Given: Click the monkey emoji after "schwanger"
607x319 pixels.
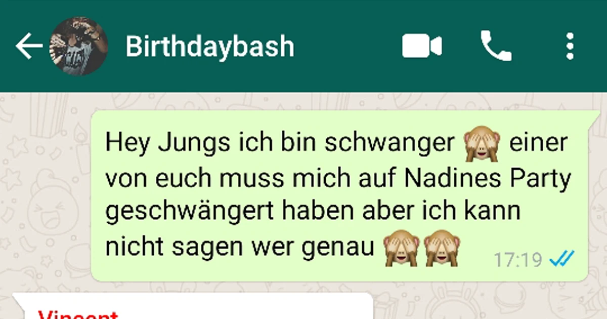Looking at the screenshot, I should [482, 144].
